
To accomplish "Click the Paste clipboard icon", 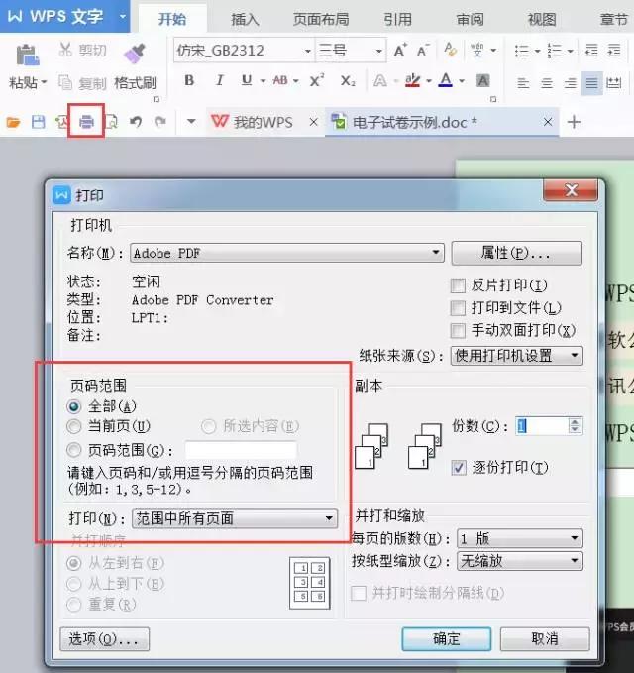I will (28, 55).
